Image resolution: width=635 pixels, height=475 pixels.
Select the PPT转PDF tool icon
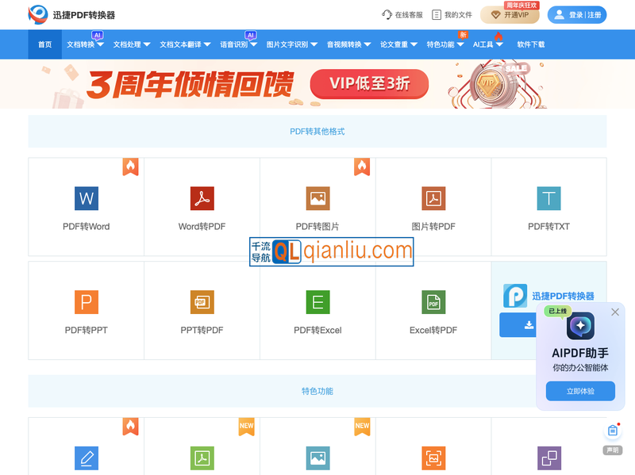[x=202, y=302]
